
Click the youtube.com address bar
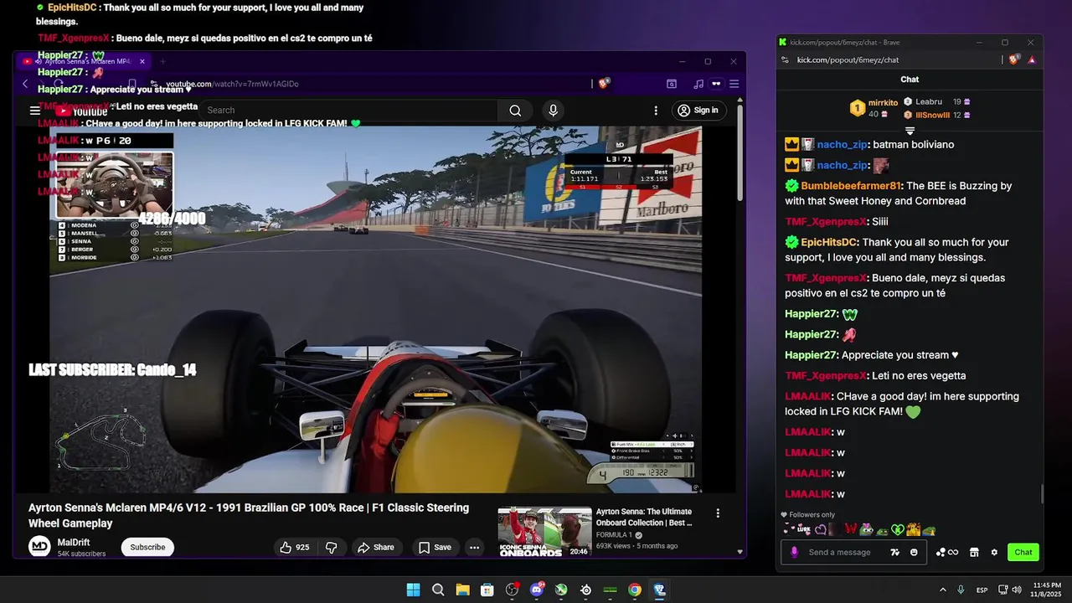[x=368, y=84]
